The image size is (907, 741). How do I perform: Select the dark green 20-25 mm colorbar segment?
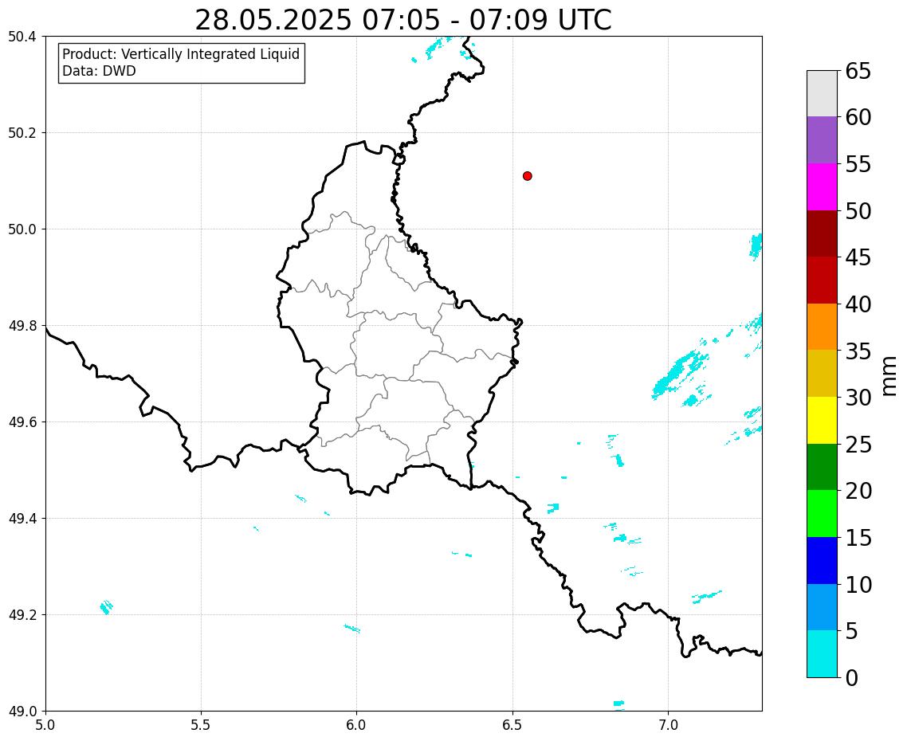point(822,467)
